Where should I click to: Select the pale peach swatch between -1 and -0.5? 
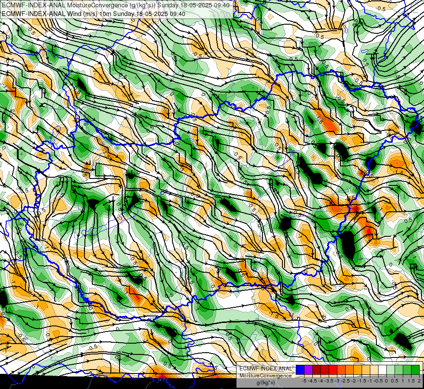(374, 370)
